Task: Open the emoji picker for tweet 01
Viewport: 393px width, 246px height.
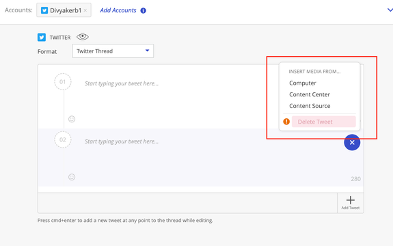Action: pyautogui.click(x=72, y=119)
